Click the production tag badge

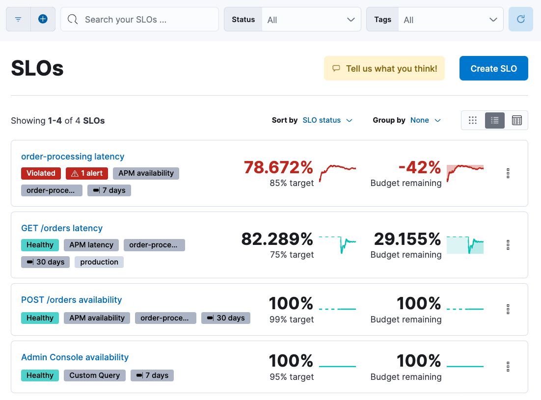coord(99,262)
